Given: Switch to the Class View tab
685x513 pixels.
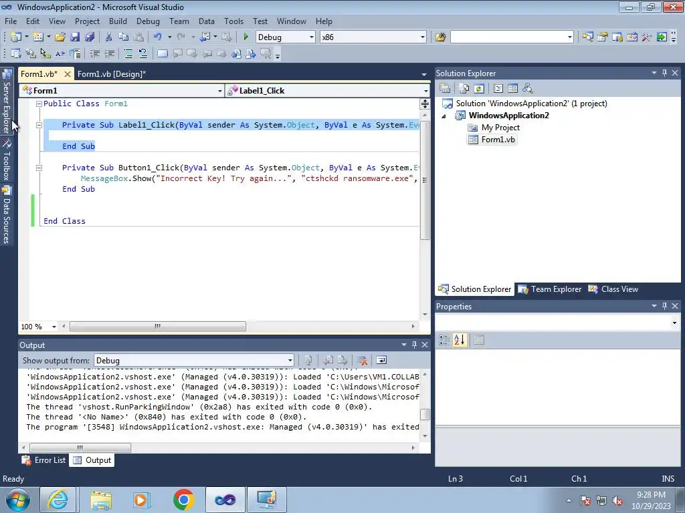Looking at the screenshot, I should tap(613, 289).
